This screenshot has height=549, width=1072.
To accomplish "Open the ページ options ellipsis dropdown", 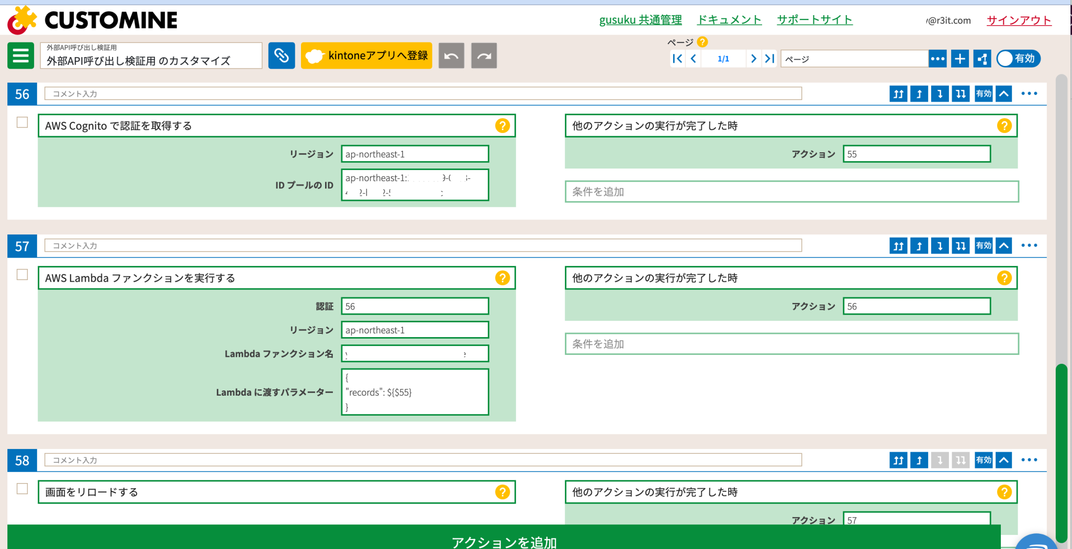I will click(937, 58).
